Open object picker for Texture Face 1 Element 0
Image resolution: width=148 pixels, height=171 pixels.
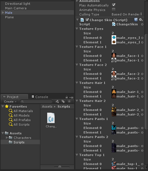point(142,56)
